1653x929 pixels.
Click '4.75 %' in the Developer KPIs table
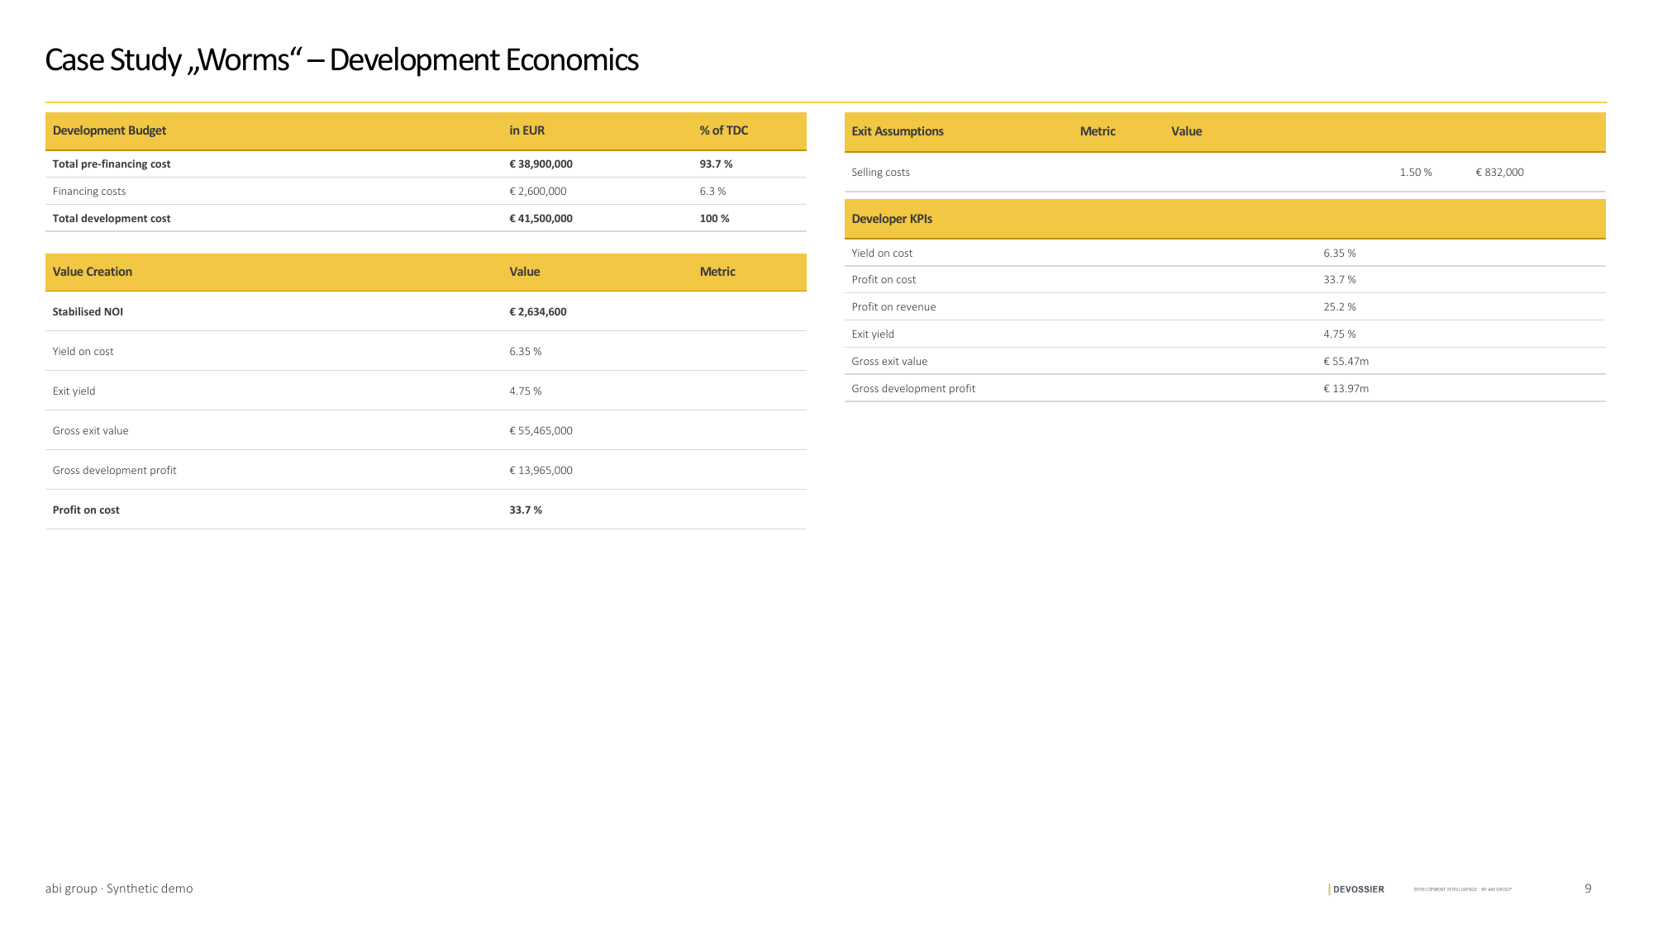[1340, 334]
